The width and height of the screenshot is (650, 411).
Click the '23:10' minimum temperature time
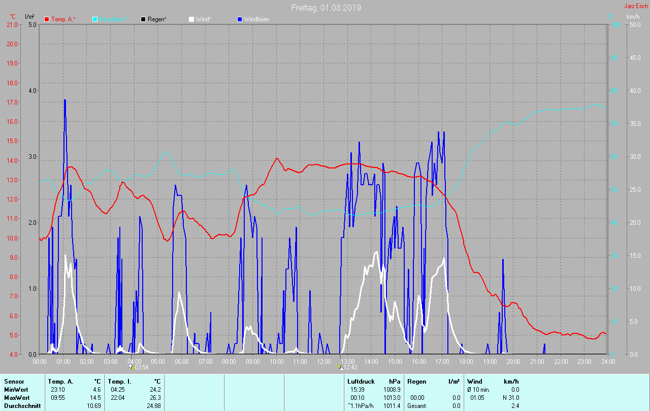click(58, 390)
